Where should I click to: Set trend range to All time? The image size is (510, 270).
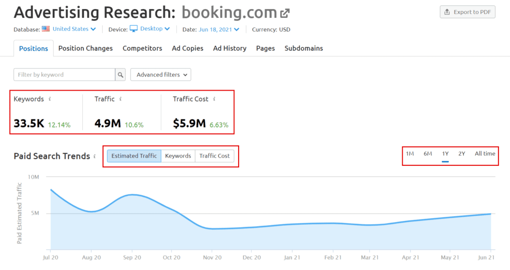point(485,153)
